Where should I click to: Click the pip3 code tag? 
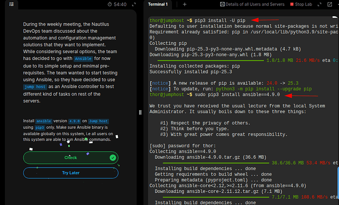40,128
